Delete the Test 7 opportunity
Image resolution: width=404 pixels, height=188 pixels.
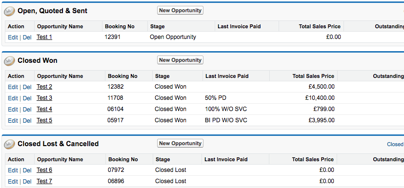[x=27, y=182]
